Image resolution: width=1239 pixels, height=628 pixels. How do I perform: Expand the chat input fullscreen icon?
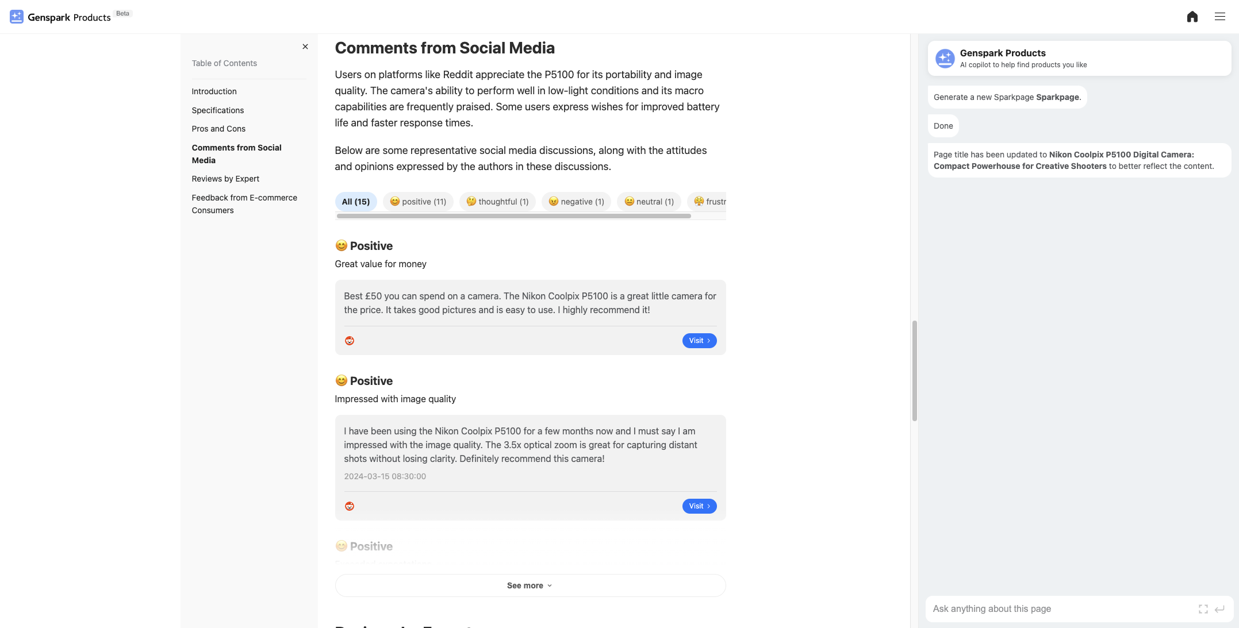tap(1203, 609)
